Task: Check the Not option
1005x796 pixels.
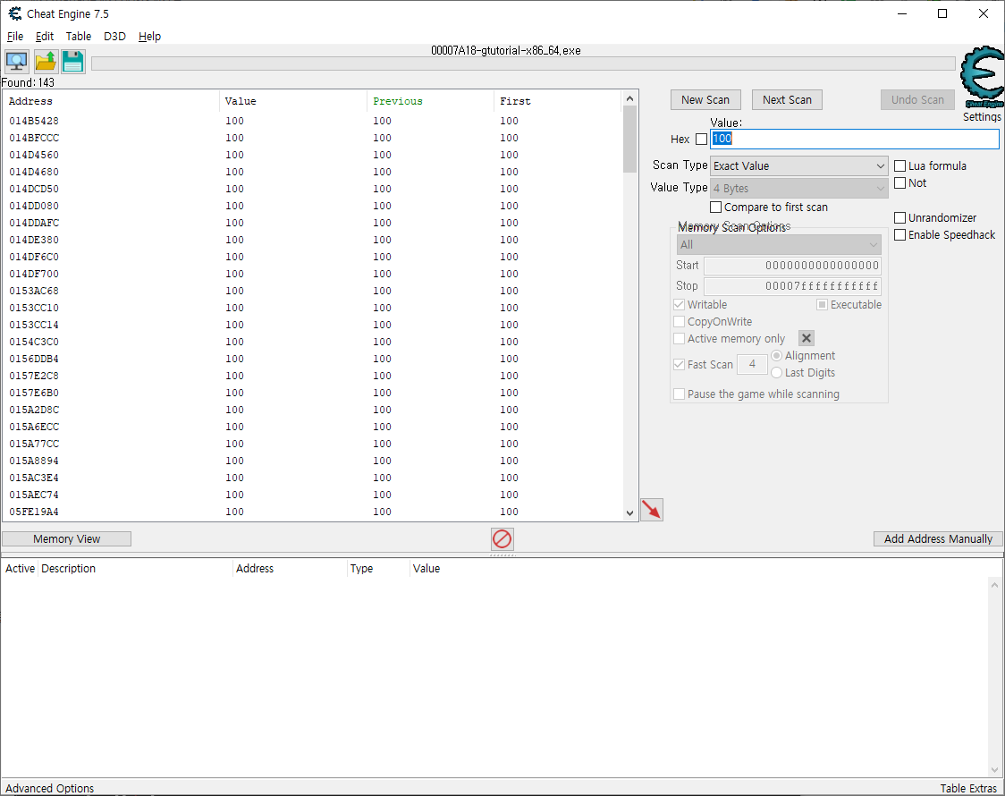Action: [x=899, y=183]
